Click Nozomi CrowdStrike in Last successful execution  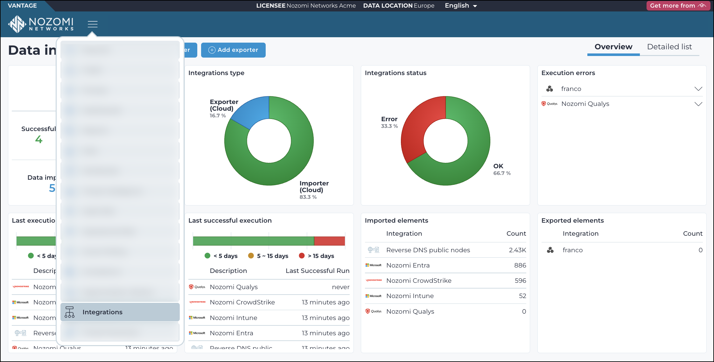(242, 302)
